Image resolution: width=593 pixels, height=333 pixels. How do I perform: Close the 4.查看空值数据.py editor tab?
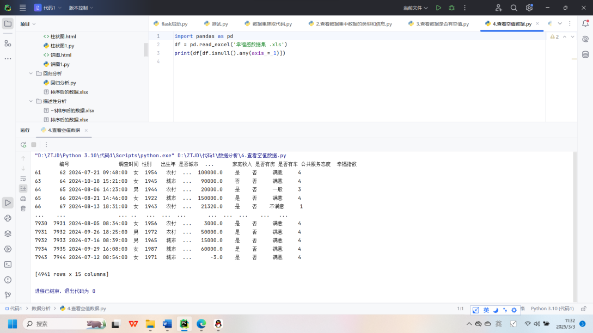click(x=537, y=23)
